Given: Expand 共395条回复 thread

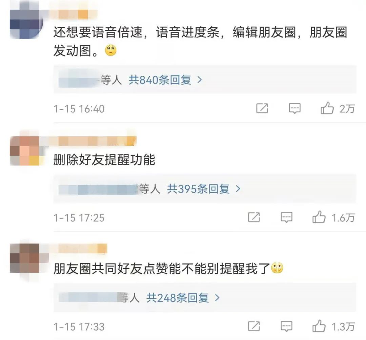Looking at the screenshot, I should [198, 189].
